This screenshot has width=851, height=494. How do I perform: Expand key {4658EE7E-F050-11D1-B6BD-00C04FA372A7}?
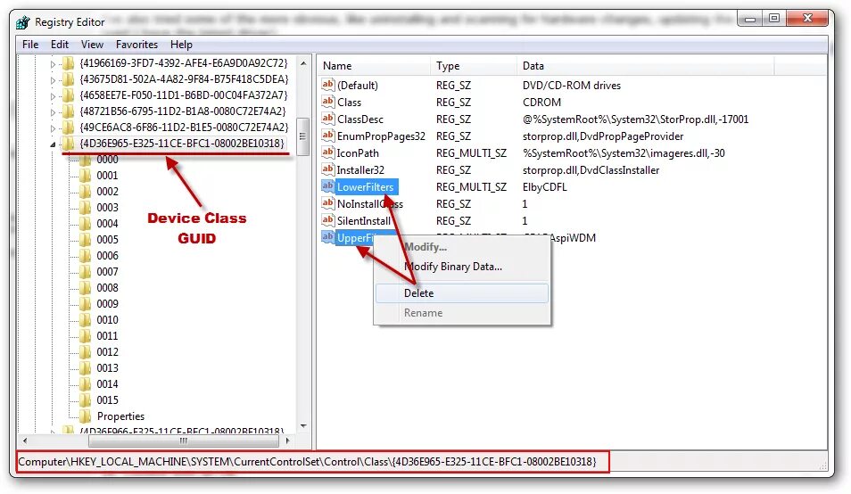point(53,96)
